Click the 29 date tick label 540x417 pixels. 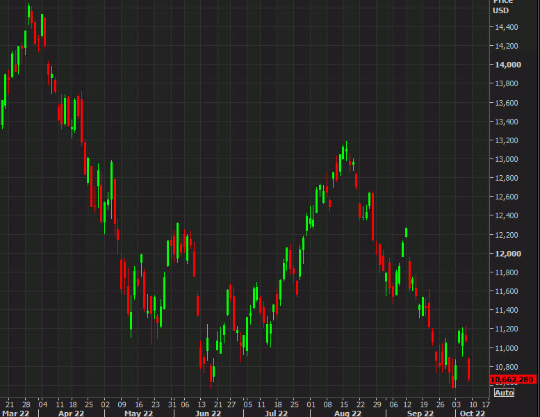point(377,404)
